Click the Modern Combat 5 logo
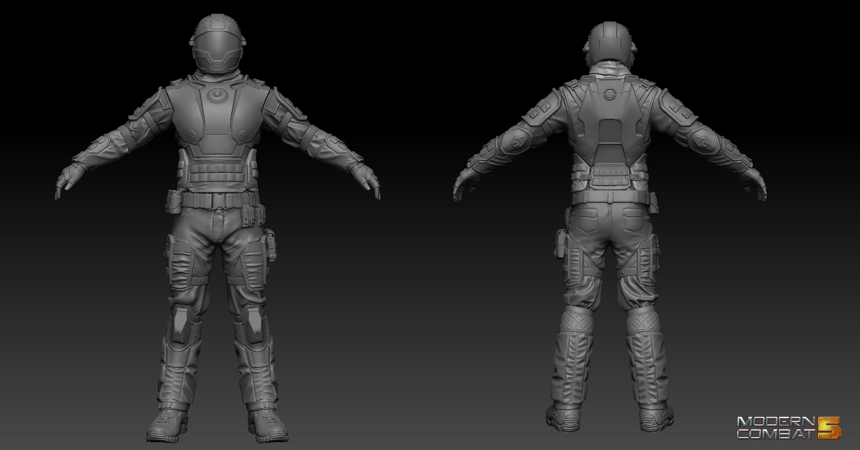860x450 pixels. 788,427
